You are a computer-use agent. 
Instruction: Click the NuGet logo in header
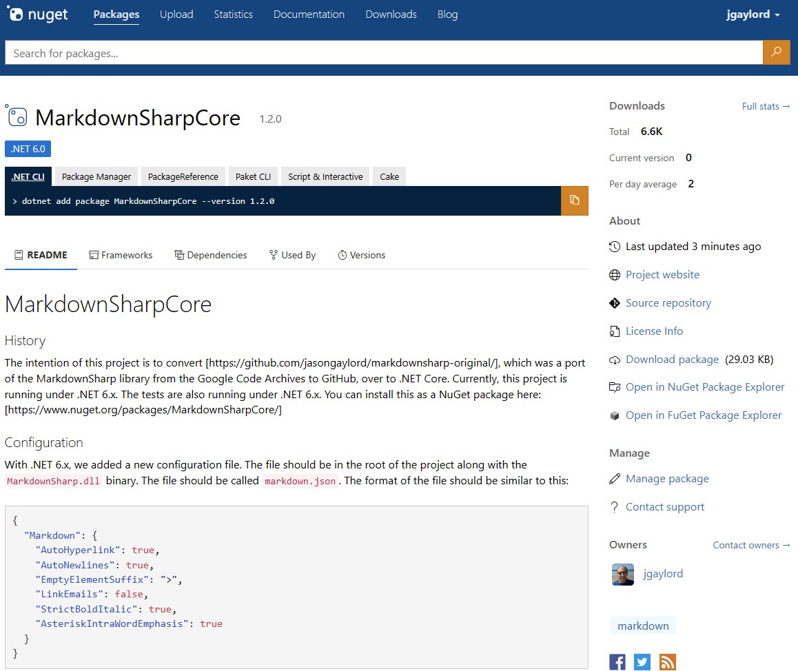[x=38, y=14]
